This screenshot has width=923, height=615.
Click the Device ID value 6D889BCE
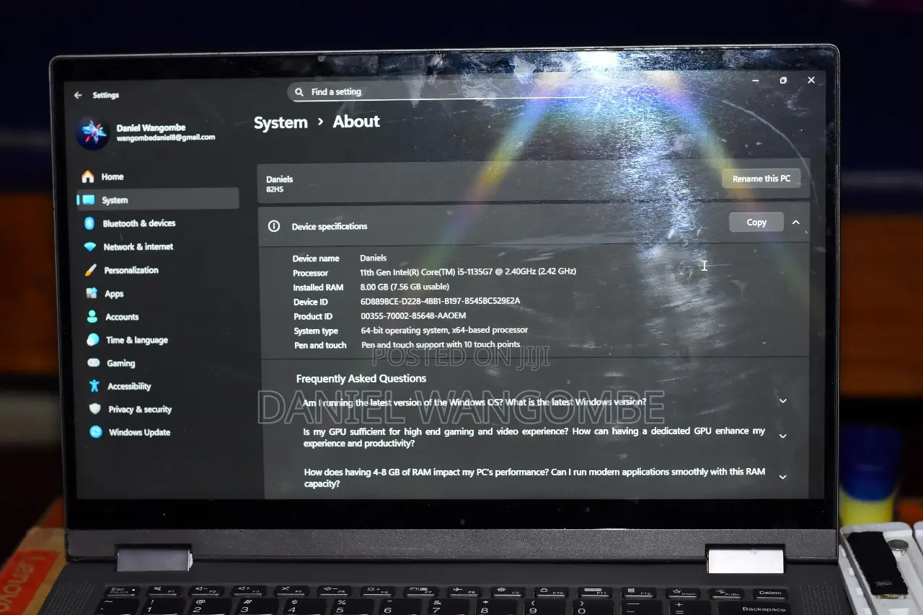pos(440,301)
